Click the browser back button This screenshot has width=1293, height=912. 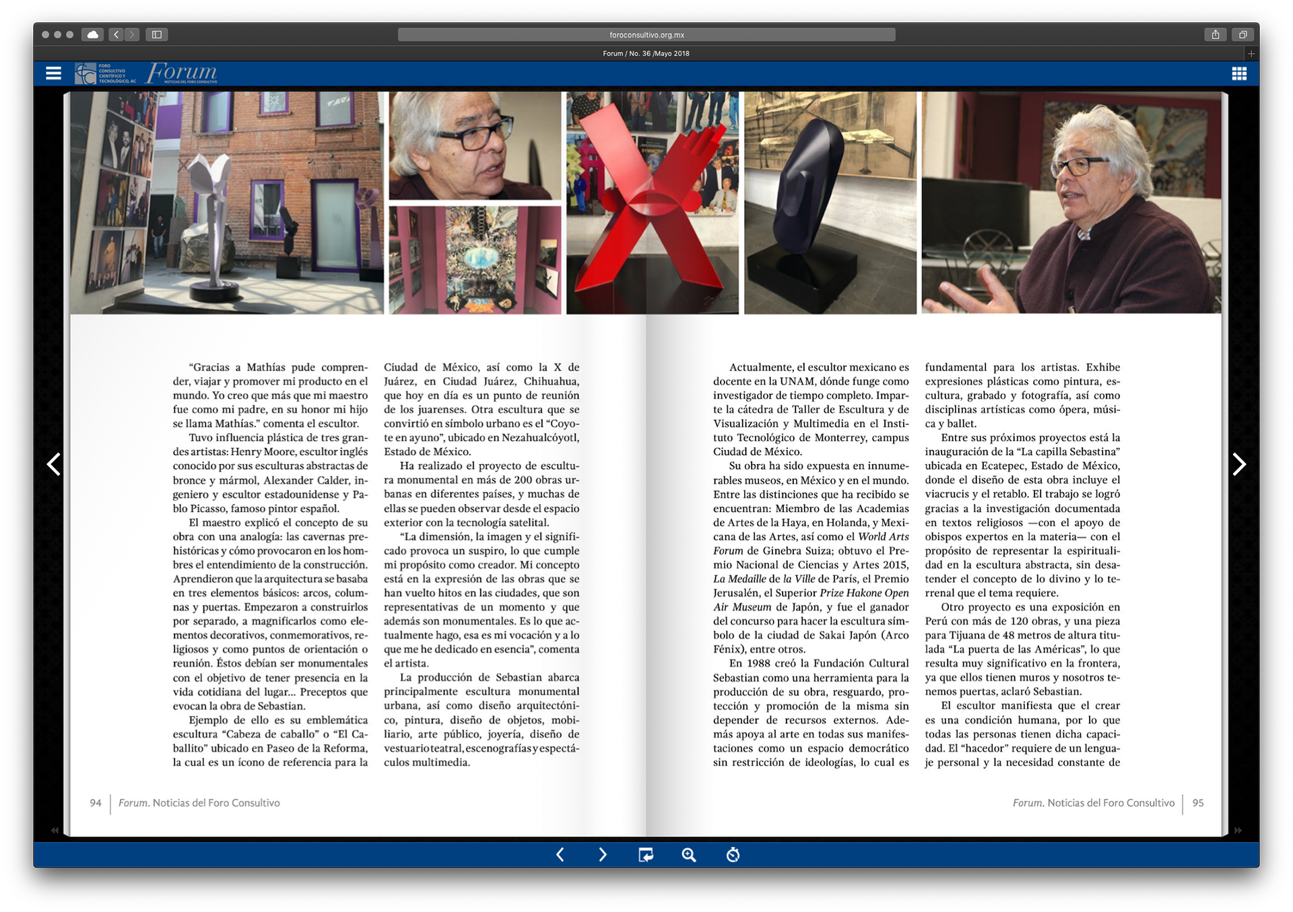pyautogui.click(x=116, y=34)
